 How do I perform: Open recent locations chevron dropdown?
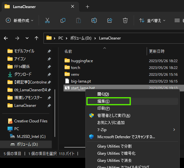27,38
